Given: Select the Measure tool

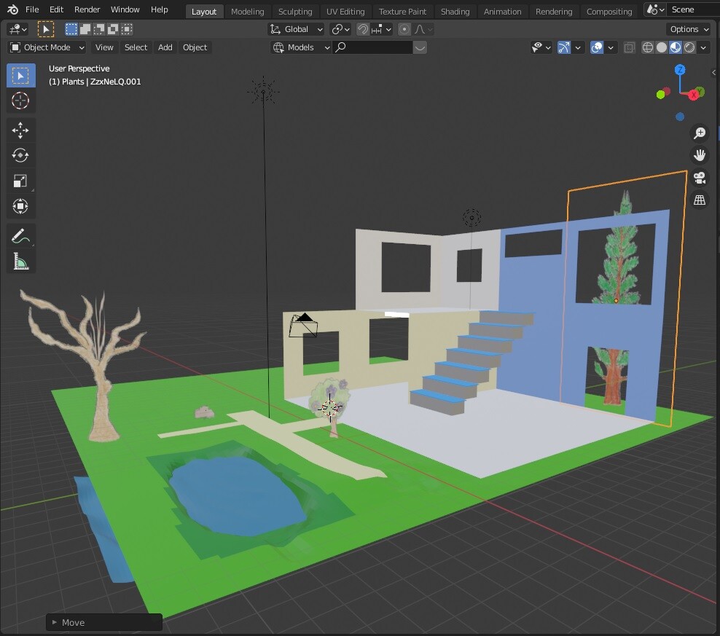Looking at the screenshot, I should pos(20,261).
